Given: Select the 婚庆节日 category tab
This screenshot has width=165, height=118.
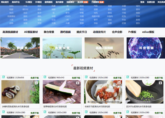Looking at the screenshot, I should pyautogui.click(x=82, y=32).
